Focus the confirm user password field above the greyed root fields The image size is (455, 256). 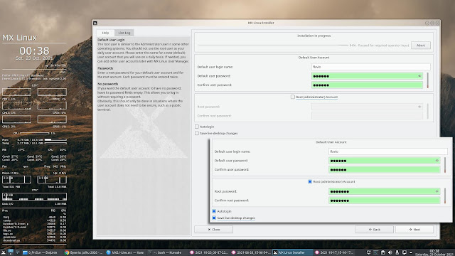(x=367, y=85)
